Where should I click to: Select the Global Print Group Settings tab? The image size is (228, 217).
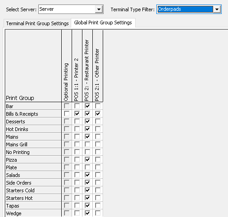coord(103,23)
